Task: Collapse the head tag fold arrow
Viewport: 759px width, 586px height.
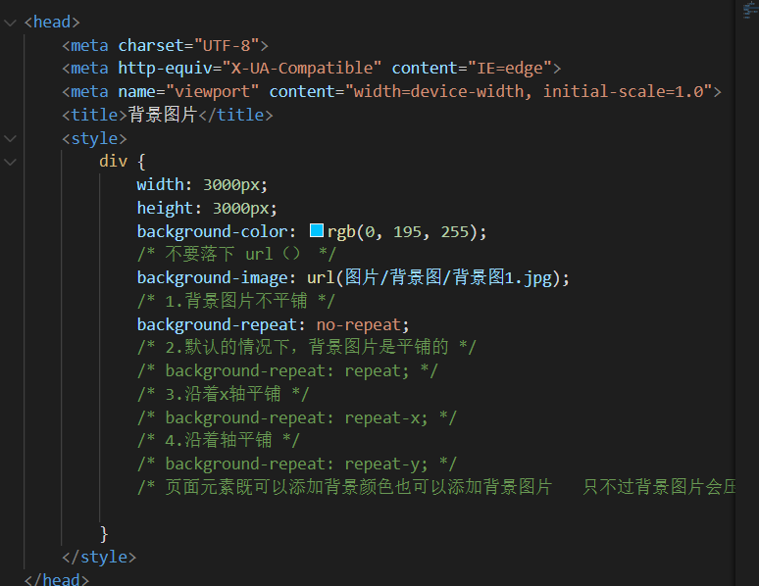Action: (x=10, y=22)
